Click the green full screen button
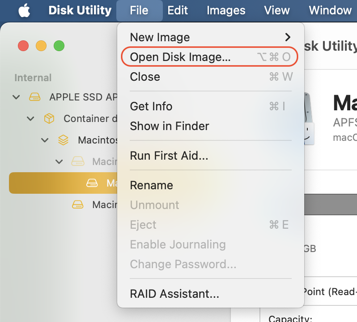This screenshot has width=357, height=322. point(59,46)
